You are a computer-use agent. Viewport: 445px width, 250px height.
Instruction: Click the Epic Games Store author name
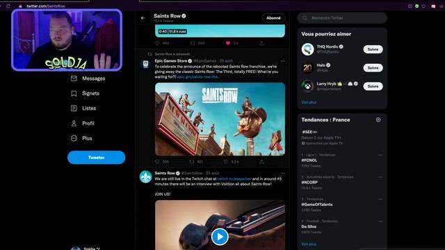171,61
